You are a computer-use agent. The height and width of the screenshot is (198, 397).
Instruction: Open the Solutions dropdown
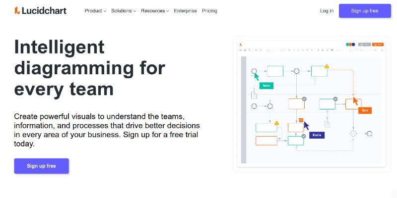124,11
